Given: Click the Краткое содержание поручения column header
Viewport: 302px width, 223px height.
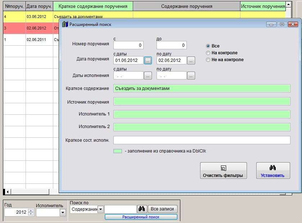Looking at the screenshot, I should click(93, 6).
